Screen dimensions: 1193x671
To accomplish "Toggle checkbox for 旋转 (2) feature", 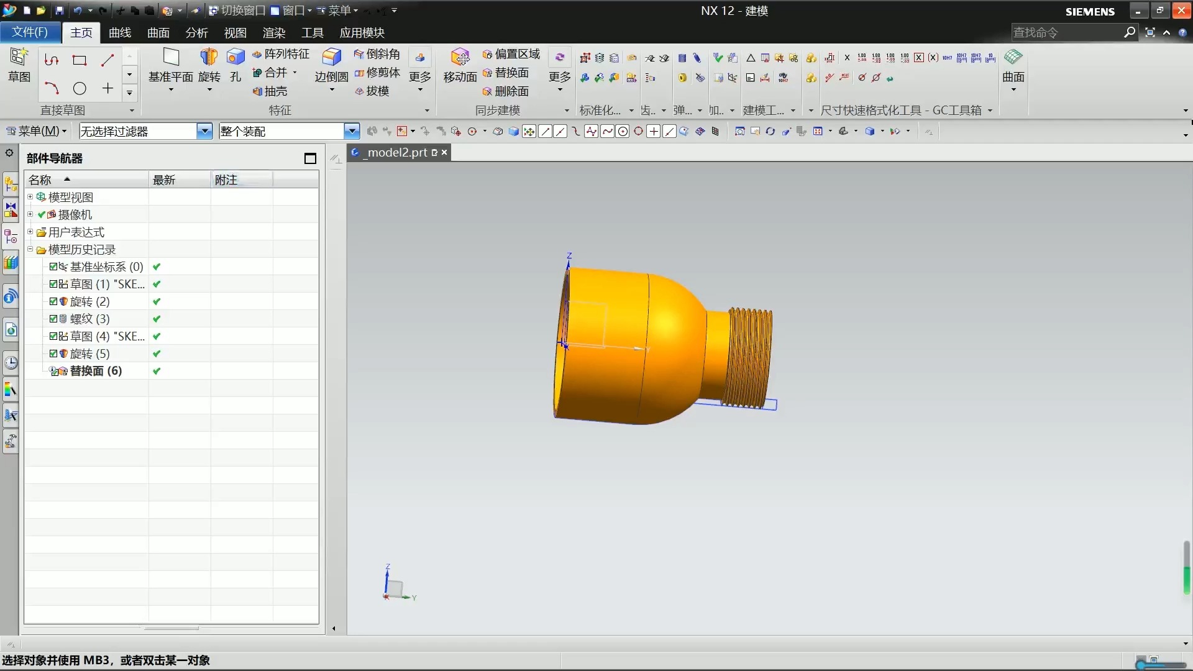I will [x=53, y=301].
